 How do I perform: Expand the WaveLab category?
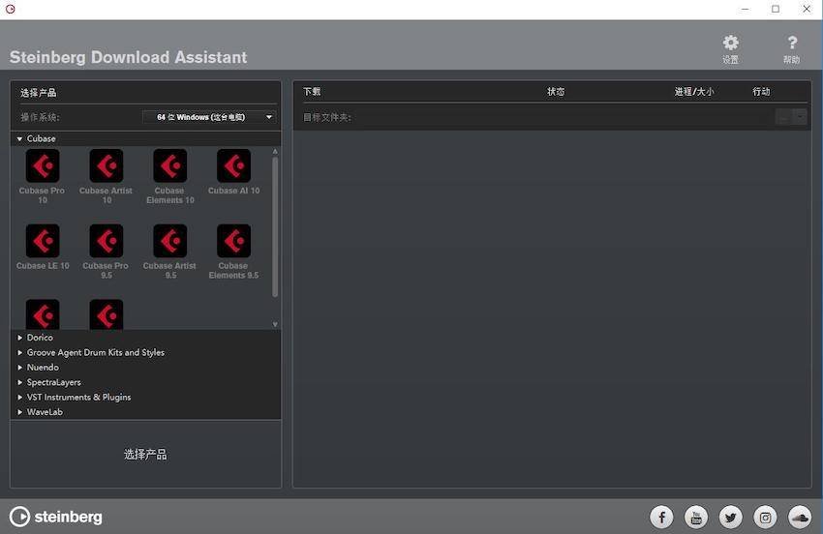19,412
